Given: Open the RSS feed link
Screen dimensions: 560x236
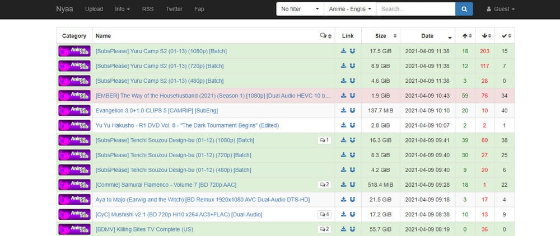Looking at the screenshot, I should (x=148, y=9).
